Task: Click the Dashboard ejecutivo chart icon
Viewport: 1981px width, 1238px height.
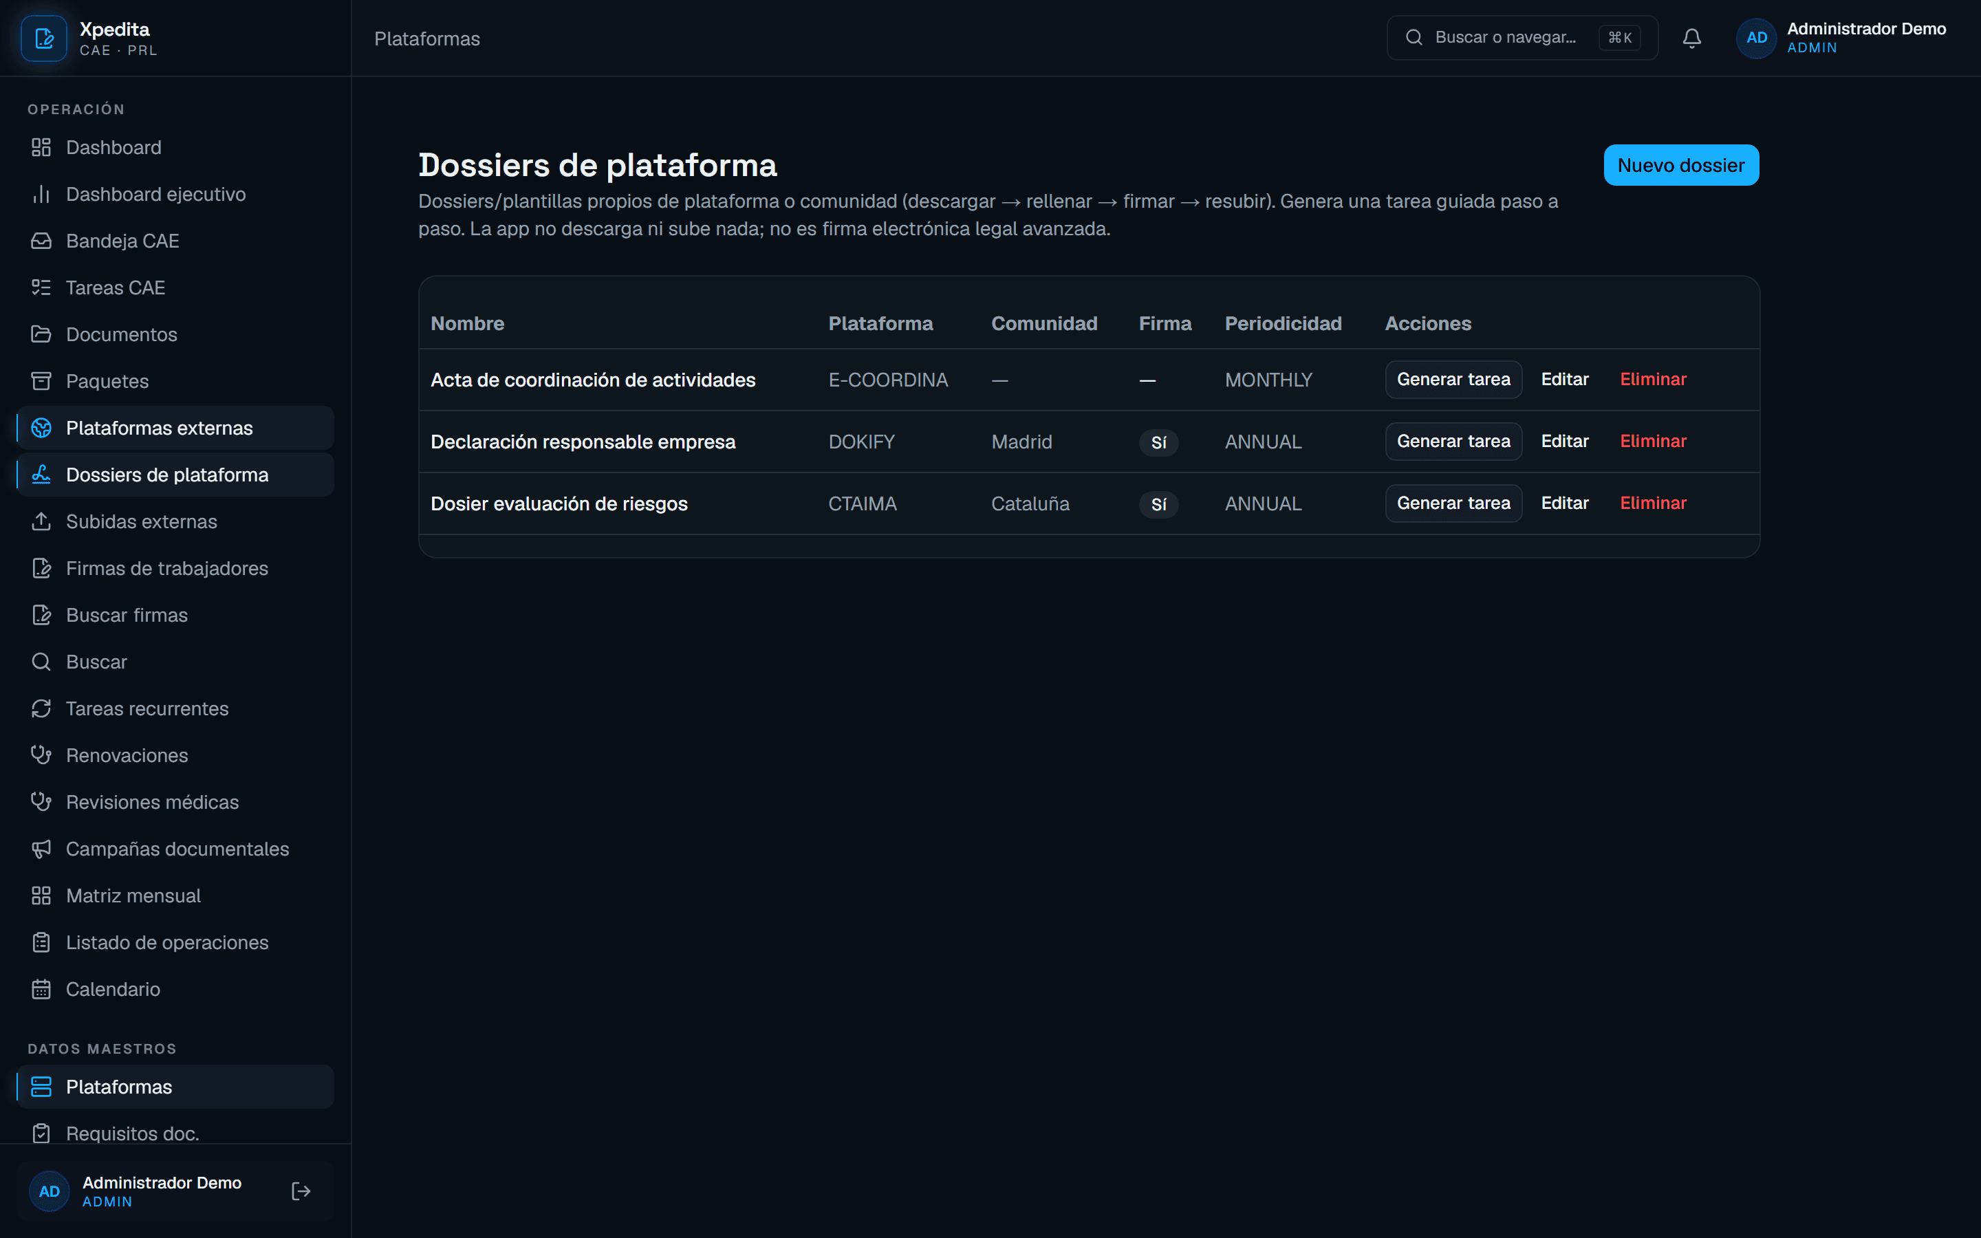Action: [41, 194]
